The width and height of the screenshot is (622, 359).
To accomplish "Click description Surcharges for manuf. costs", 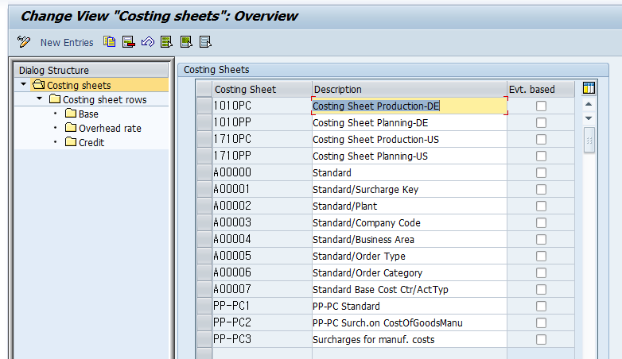I will (410, 339).
